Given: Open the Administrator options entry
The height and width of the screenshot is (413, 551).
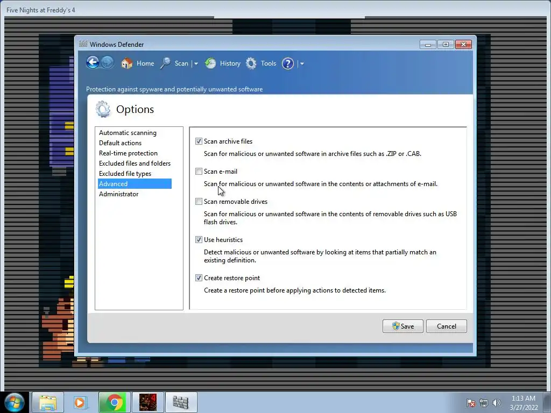Looking at the screenshot, I should [119, 194].
